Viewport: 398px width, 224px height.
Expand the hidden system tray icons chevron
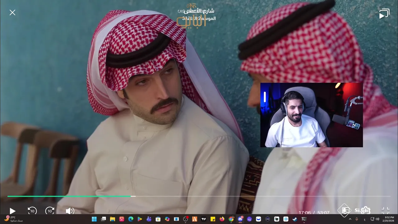click(350, 219)
